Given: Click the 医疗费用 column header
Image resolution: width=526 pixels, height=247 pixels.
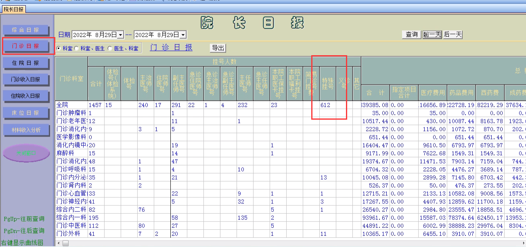Looking at the screenshot, I should pos(433,93).
